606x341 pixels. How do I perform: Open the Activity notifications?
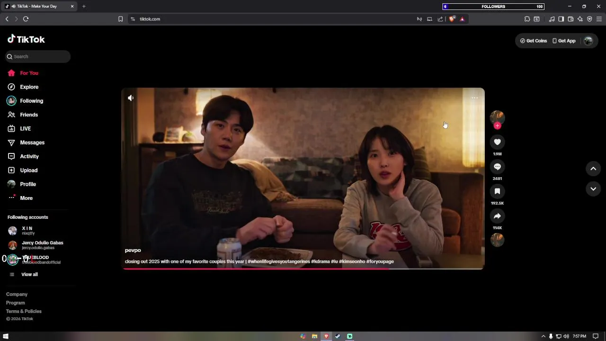point(23,156)
